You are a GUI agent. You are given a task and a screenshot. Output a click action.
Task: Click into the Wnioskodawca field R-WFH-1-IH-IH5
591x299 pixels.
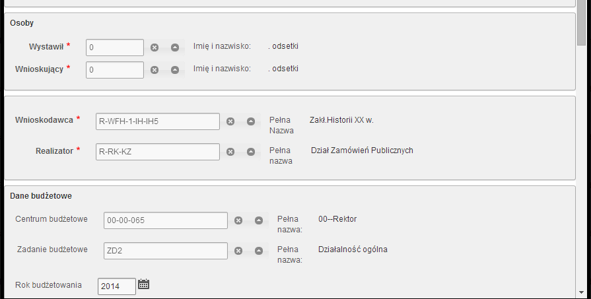(x=158, y=121)
